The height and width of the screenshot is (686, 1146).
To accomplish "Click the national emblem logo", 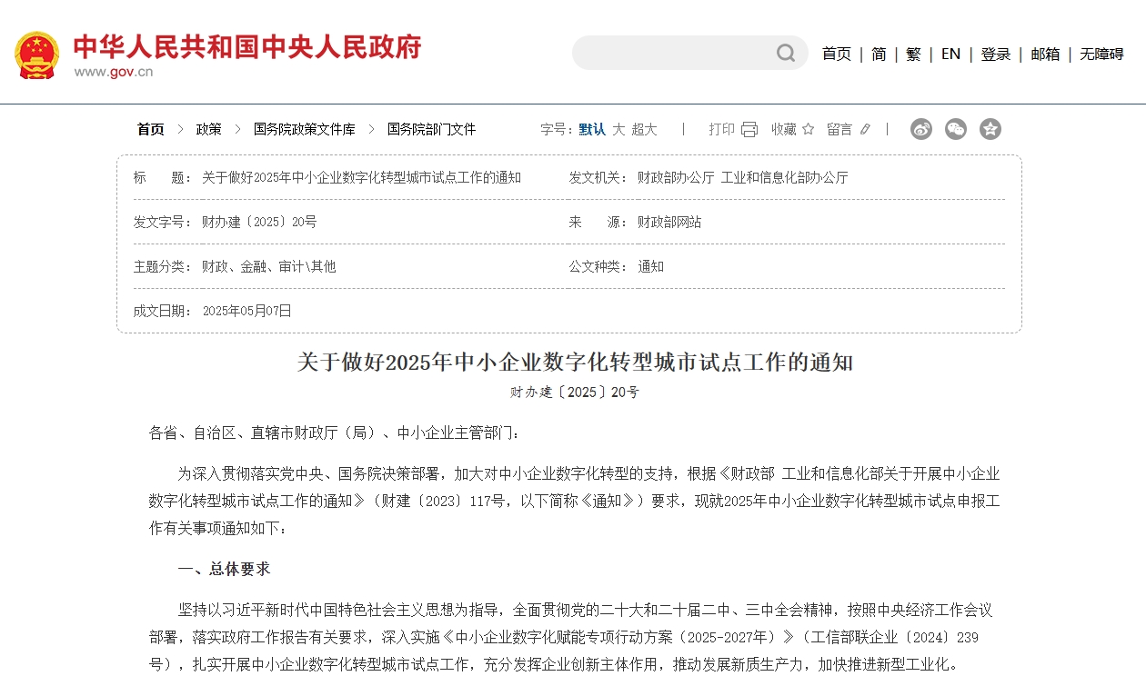I will click(x=37, y=55).
